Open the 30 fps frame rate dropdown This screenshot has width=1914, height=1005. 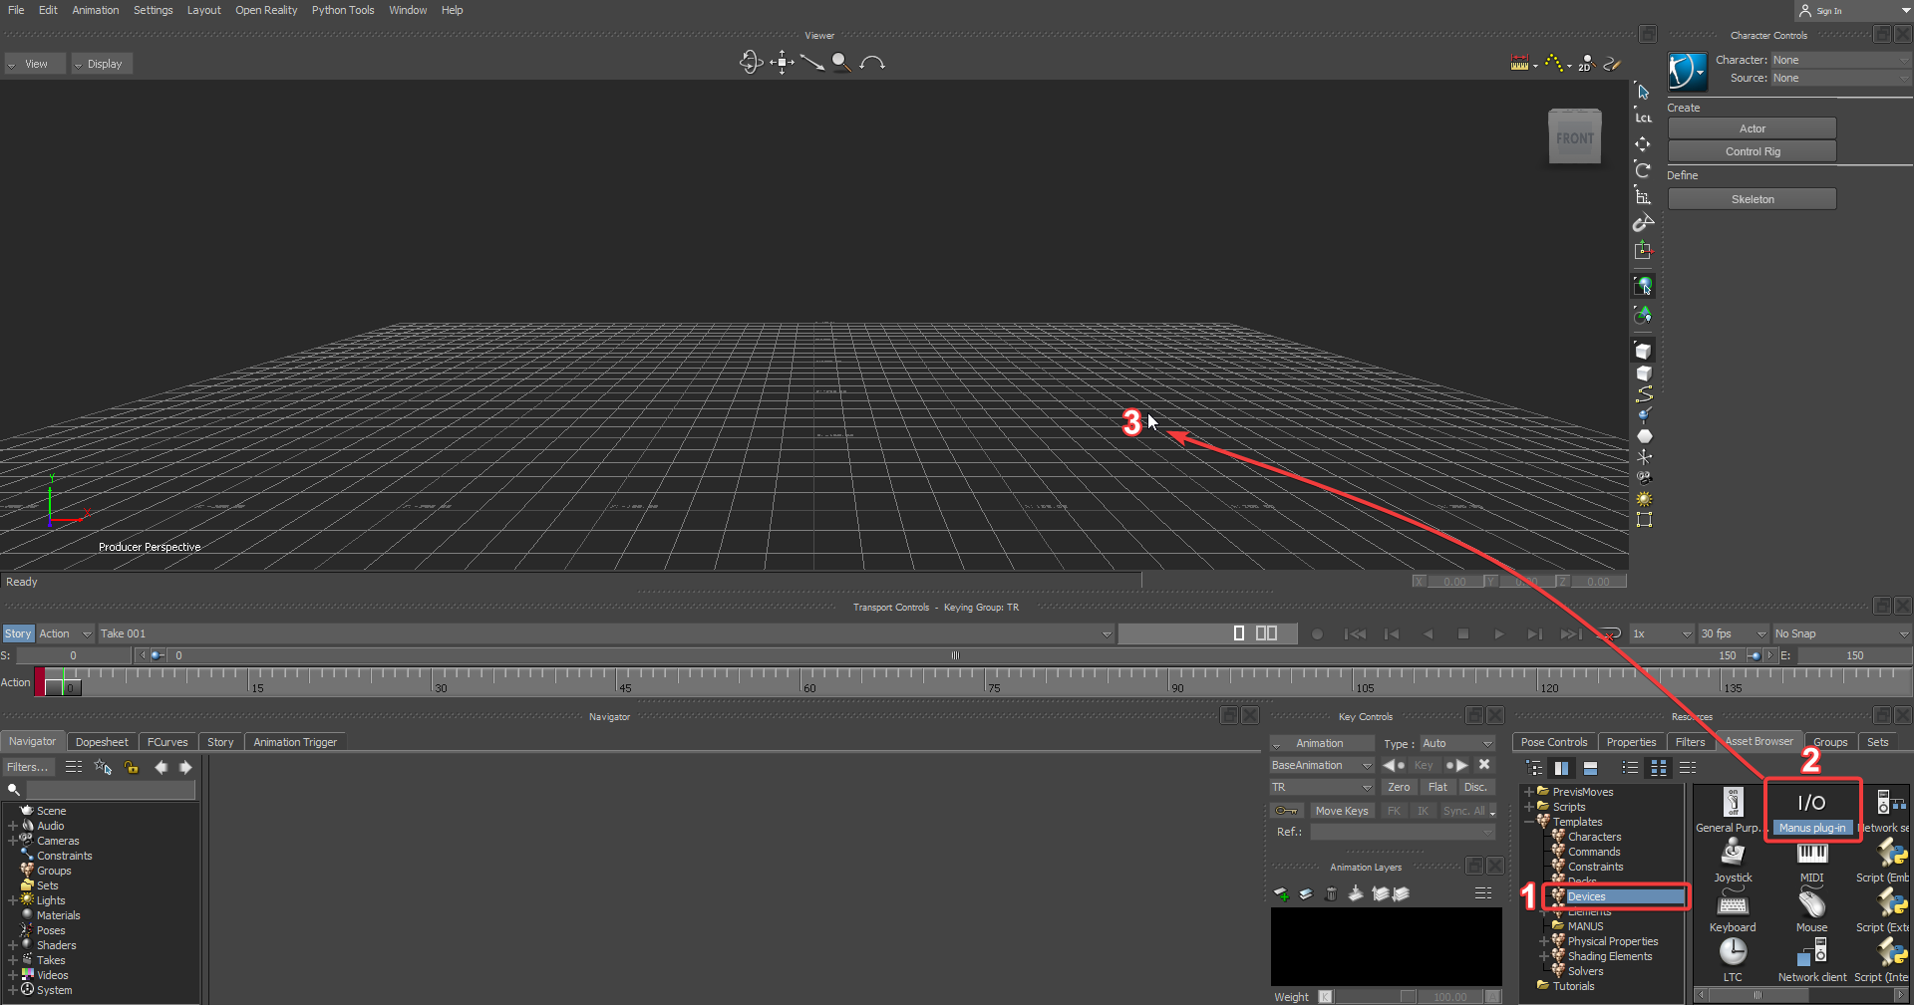click(1733, 633)
